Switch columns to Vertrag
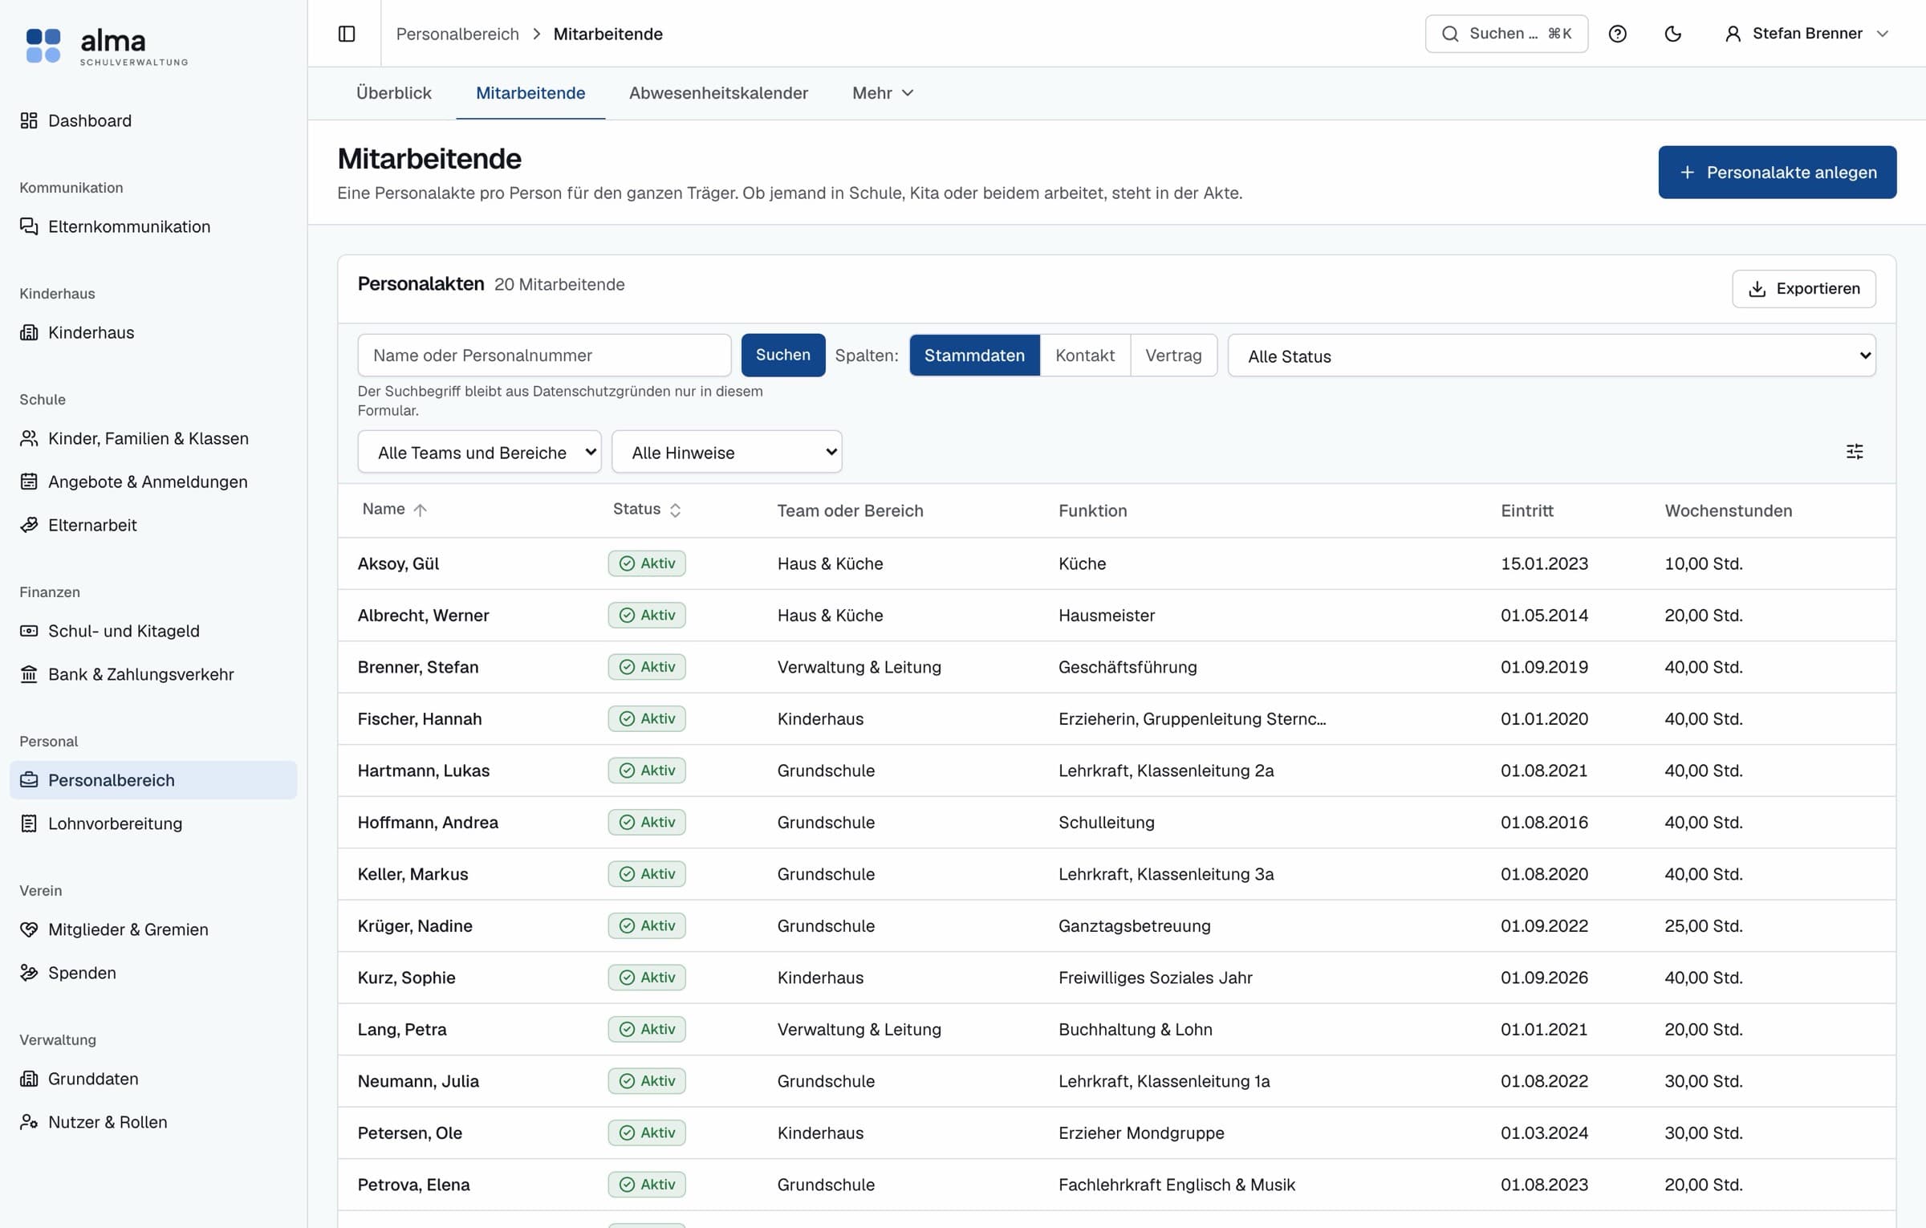1926x1228 pixels. (1173, 356)
